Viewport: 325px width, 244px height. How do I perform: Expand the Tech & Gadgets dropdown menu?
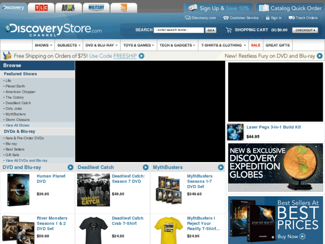point(177,45)
